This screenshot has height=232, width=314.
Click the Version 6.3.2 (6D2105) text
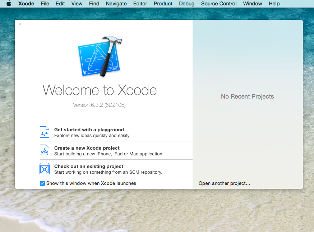[x=99, y=105]
